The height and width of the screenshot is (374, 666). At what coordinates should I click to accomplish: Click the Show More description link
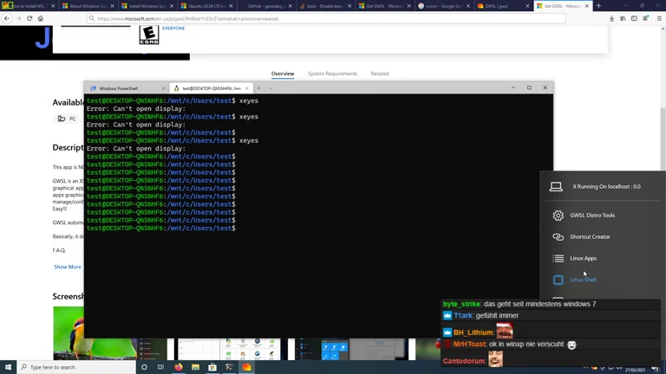(68, 267)
